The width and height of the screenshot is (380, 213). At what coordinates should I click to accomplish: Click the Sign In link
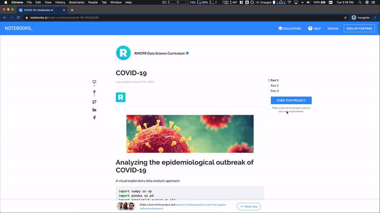tap(333, 28)
